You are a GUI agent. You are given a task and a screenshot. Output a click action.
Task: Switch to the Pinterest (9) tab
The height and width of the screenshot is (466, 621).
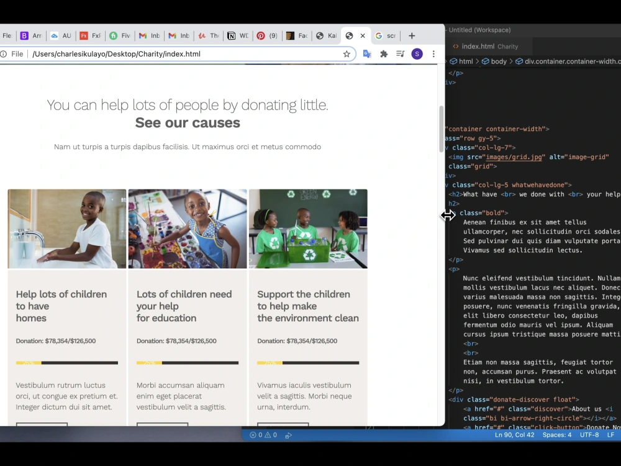(267, 35)
